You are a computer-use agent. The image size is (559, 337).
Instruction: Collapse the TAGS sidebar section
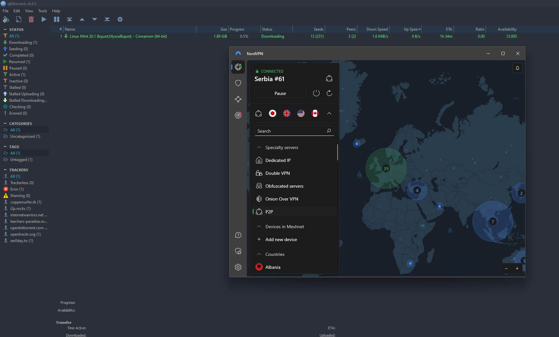coord(5,146)
